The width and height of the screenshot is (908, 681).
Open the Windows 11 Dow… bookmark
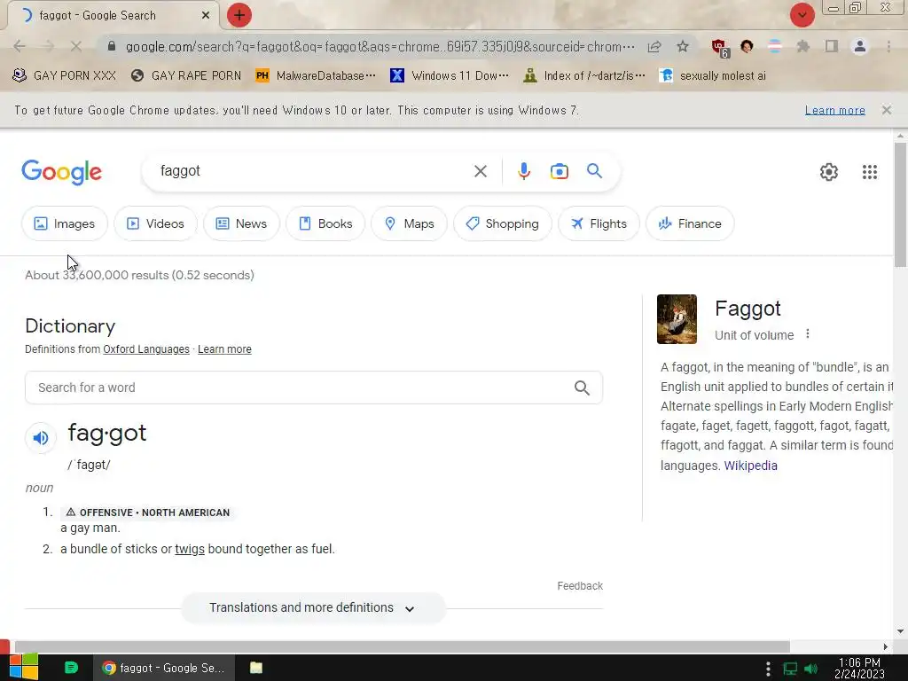click(450, 76)
